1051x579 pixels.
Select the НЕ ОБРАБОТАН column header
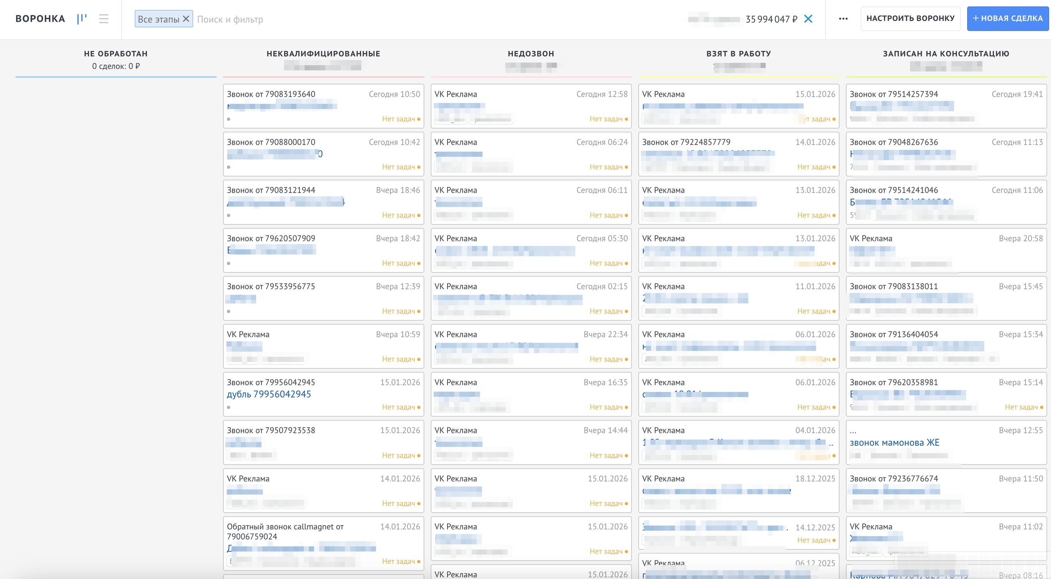pyautogui.click(x=116, y=54)
